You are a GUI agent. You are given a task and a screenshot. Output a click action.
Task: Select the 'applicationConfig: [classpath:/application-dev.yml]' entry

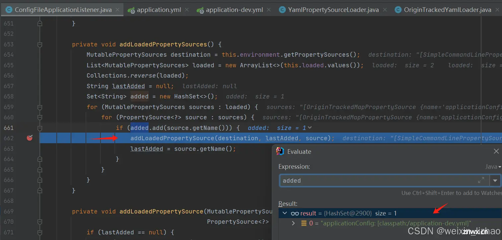[396, 223]
